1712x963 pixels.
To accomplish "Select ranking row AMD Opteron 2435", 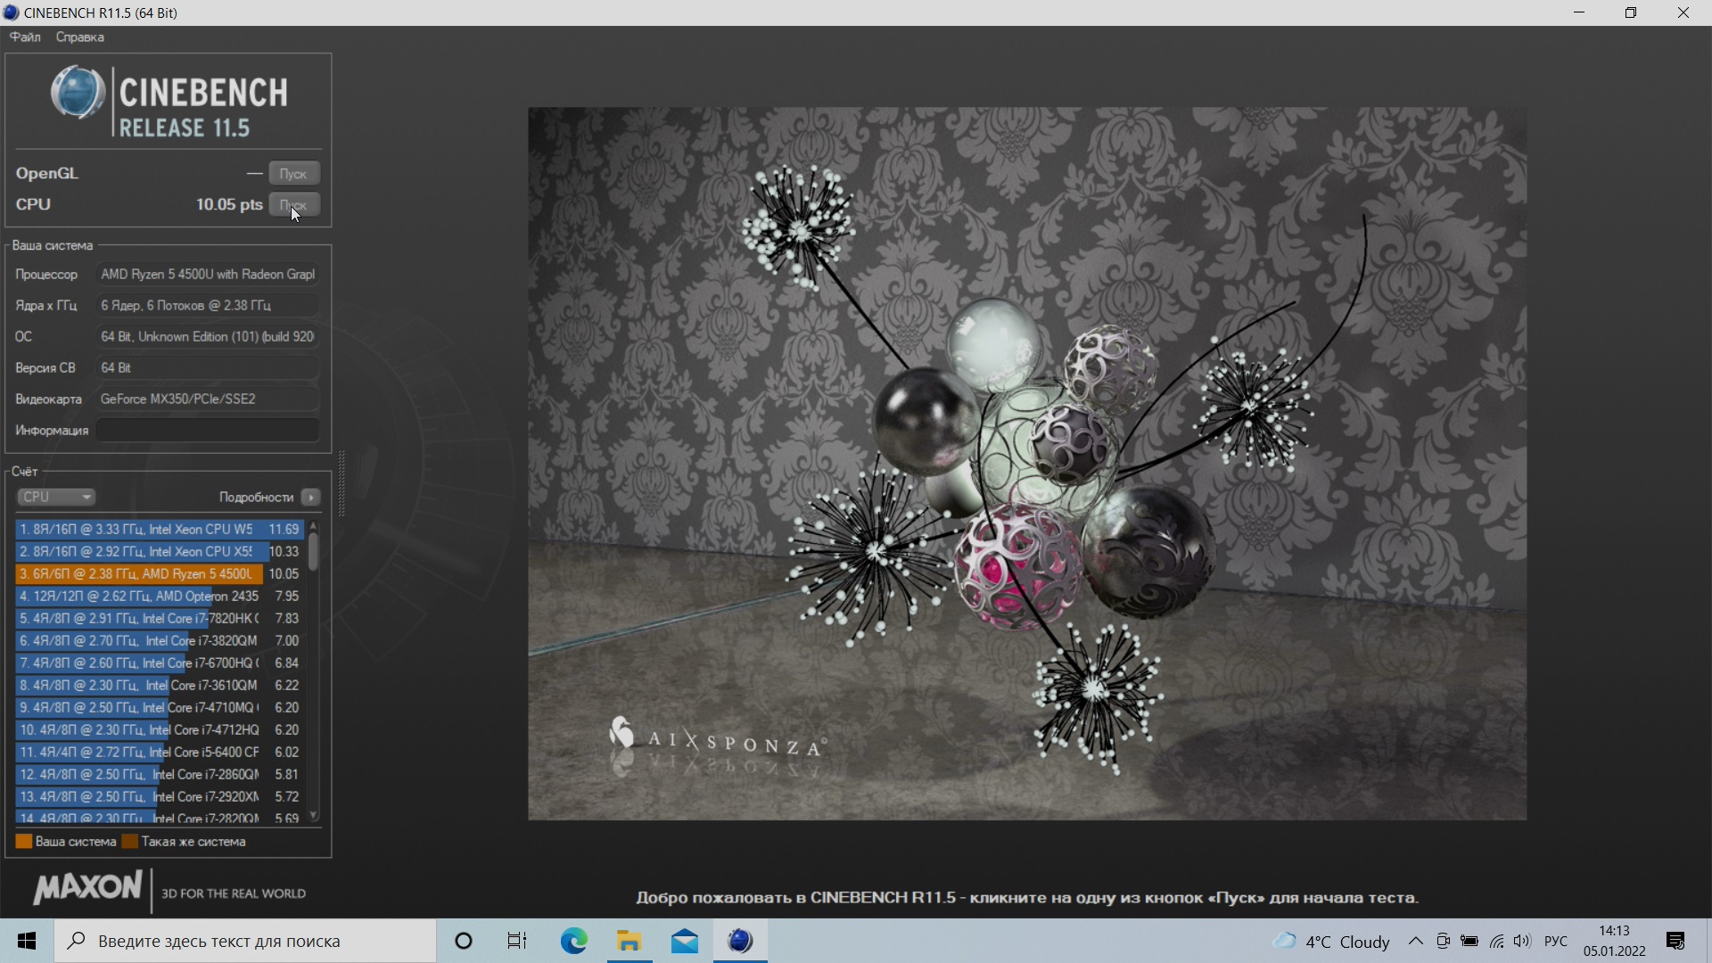I will click(x=160, y=596).
